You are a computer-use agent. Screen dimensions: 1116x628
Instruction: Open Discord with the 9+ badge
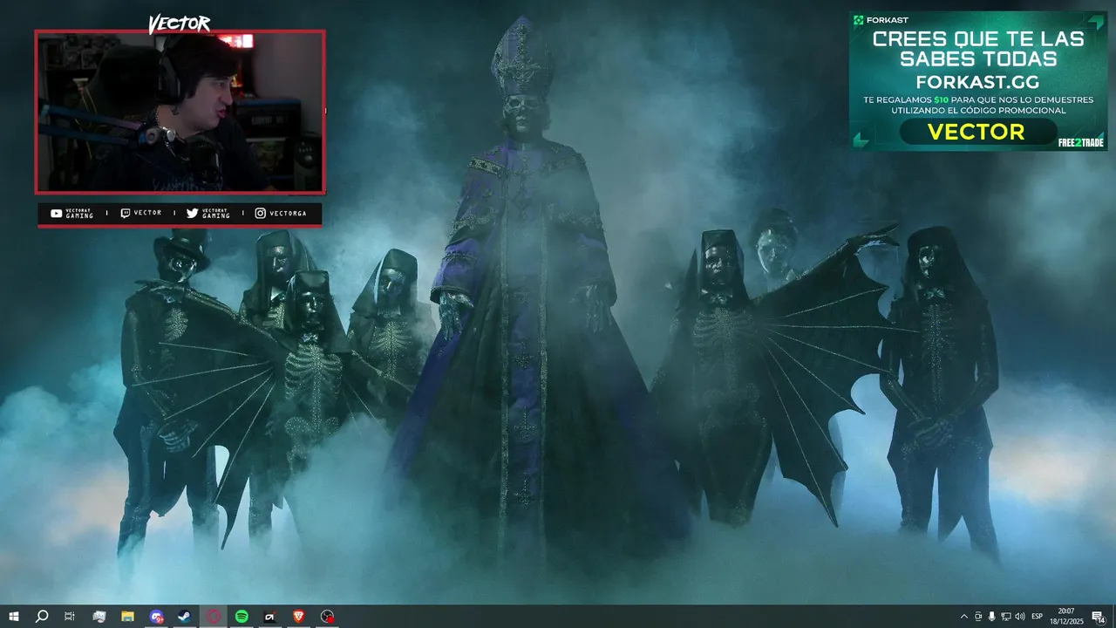click(x=156, y=617)
